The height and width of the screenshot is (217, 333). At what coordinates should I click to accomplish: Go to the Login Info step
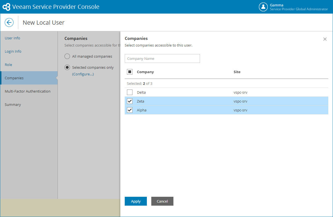tap(13, 51)
